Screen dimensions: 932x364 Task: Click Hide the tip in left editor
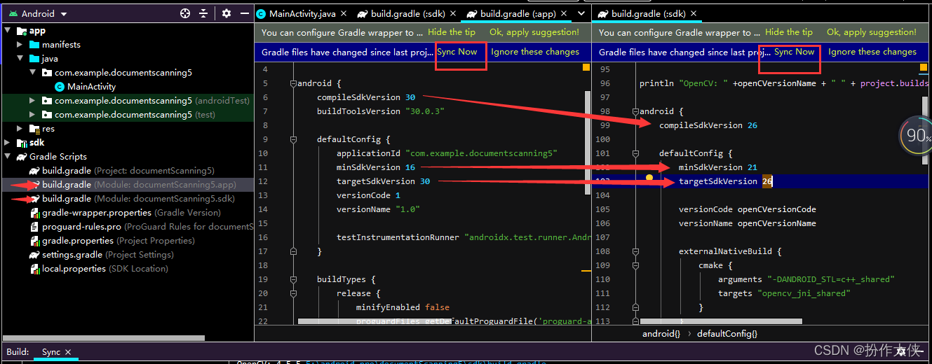point(452,32)
